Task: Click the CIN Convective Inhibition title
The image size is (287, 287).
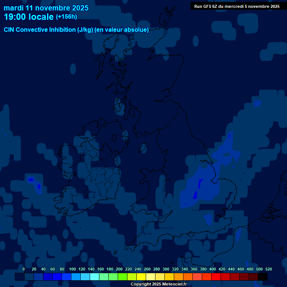Action: [x=76, y=30]
